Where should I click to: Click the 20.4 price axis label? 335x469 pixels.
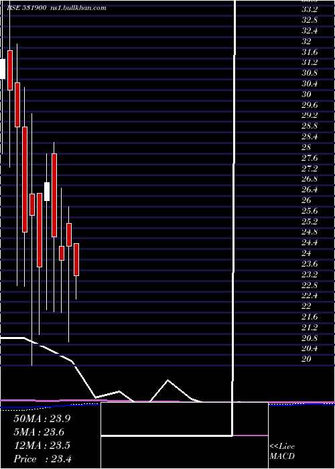(x=310, y=348)
